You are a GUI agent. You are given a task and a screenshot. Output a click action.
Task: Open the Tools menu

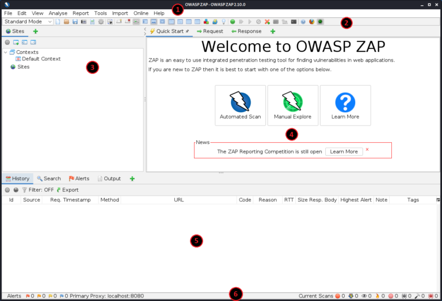point(100,13)
